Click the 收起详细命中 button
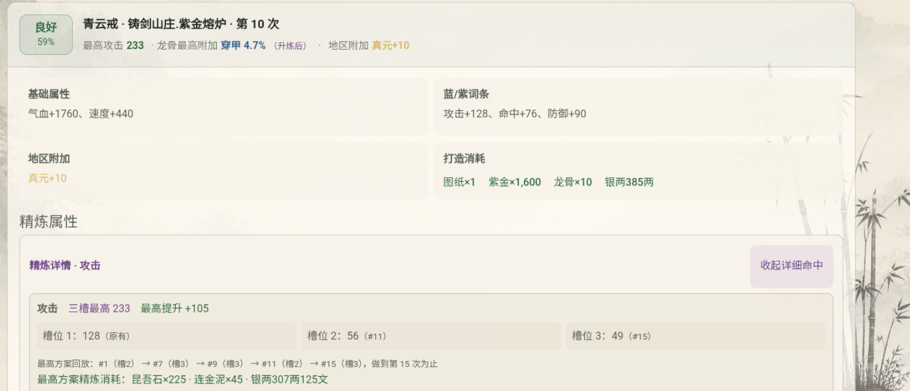This screenshot has height=391, width=910. 791,266
